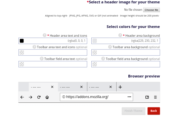This screenshot has height=126, width=174.
Task: Select the second preview tab
Action: tap(73, 87)
